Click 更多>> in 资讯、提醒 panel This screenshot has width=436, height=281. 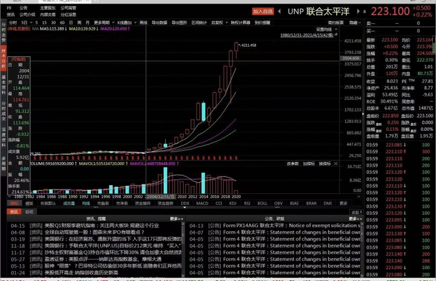pos(176,219)
